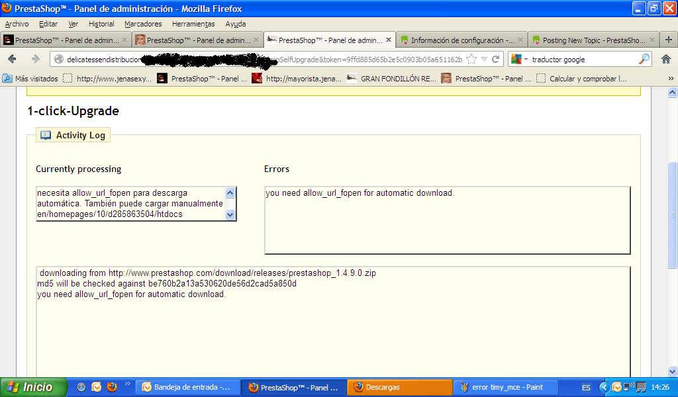Reload the current page

(495, 59)
